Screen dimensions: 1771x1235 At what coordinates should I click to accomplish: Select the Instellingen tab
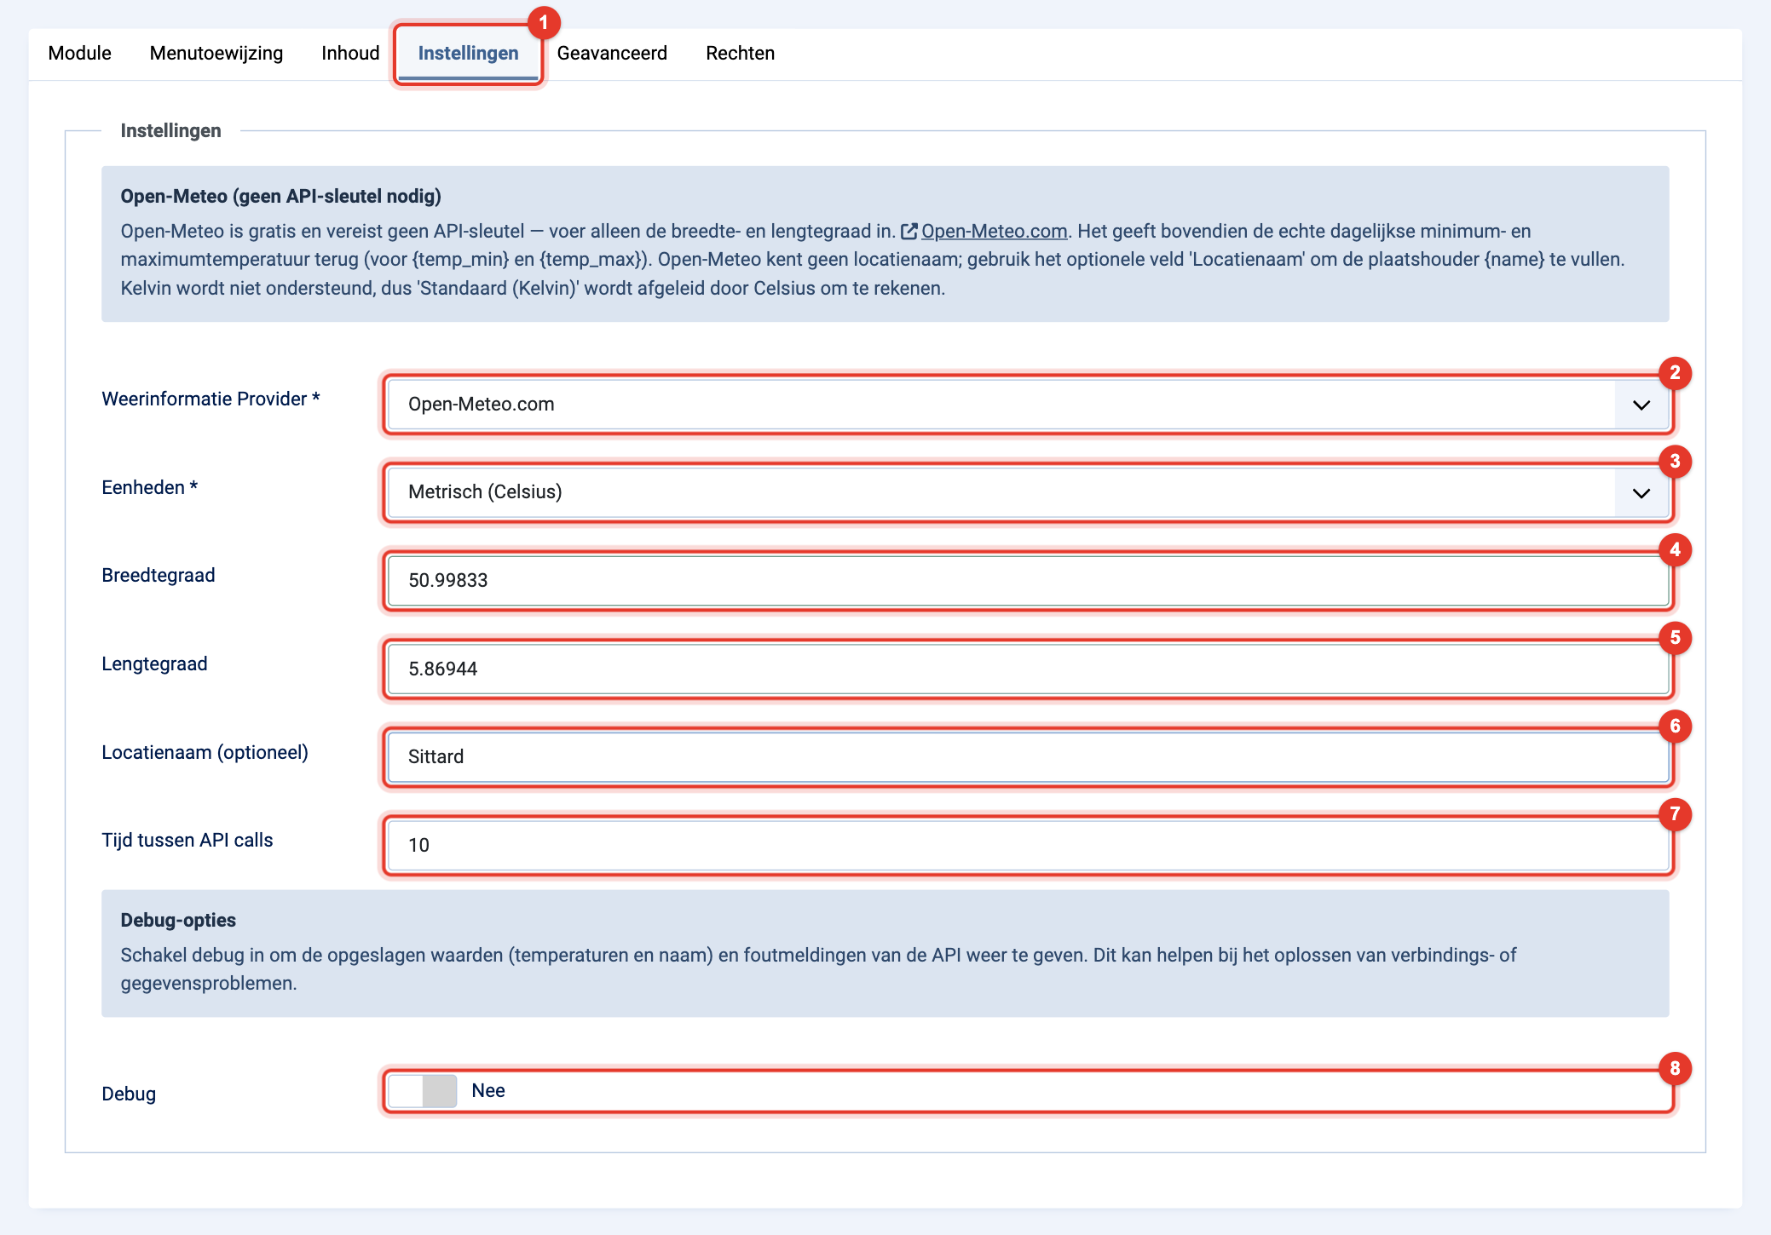click(x=468, y=53)
